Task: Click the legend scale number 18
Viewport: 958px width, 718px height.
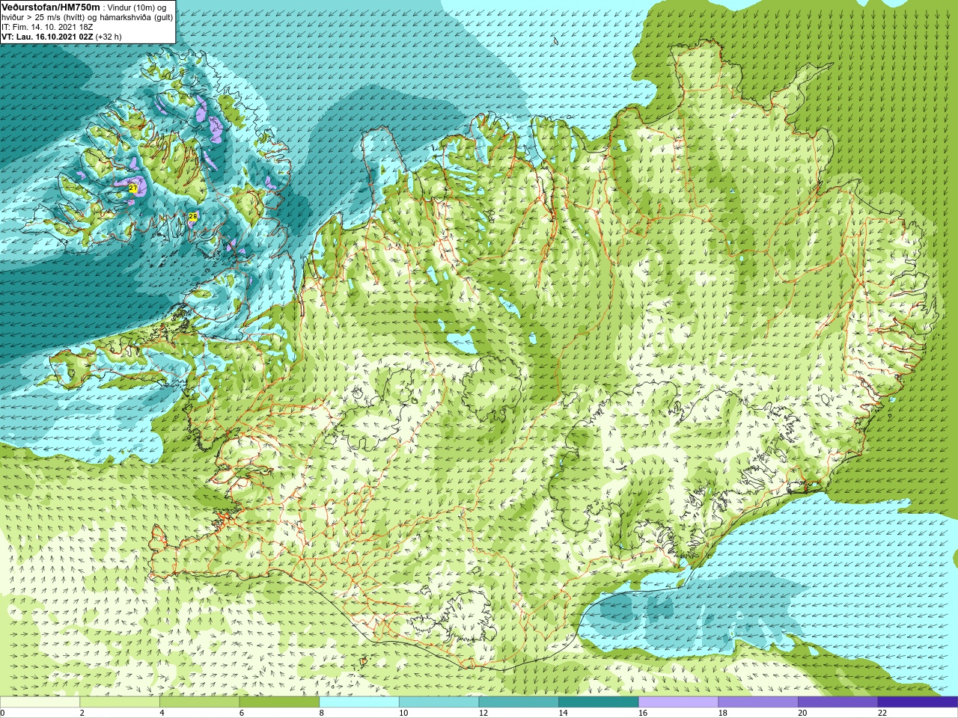Action: coord(722,713)
